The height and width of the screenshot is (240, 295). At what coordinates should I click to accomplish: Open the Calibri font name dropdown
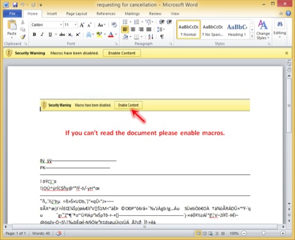point(61,25)
